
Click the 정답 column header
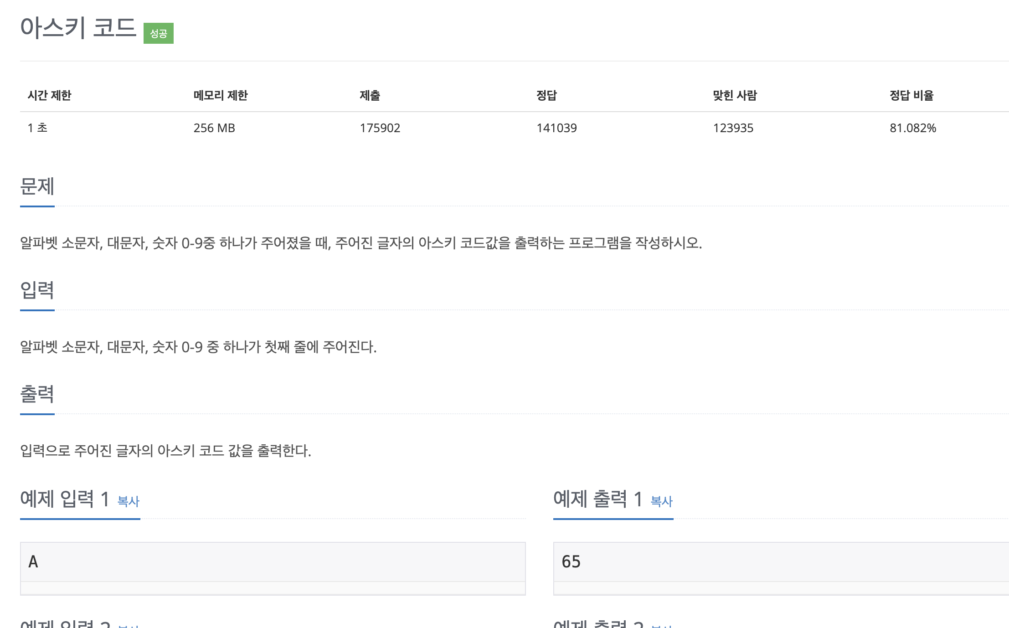coord(546,95)
